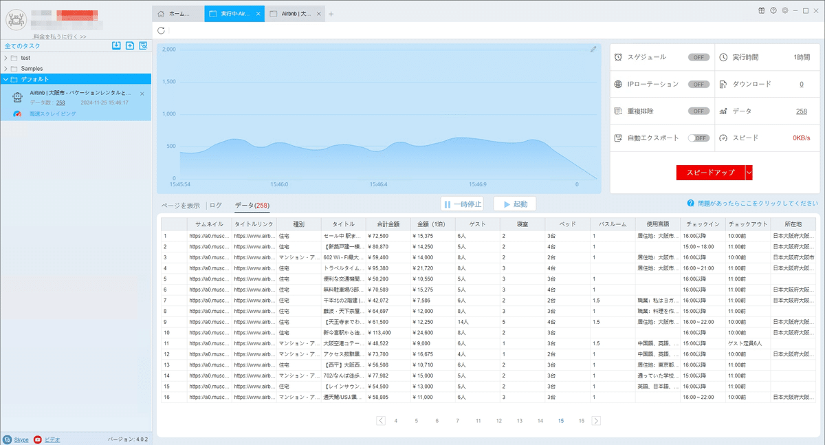825x445 pixels.
Task: Click the chart icon beside データ
Action: pos(723,111)
